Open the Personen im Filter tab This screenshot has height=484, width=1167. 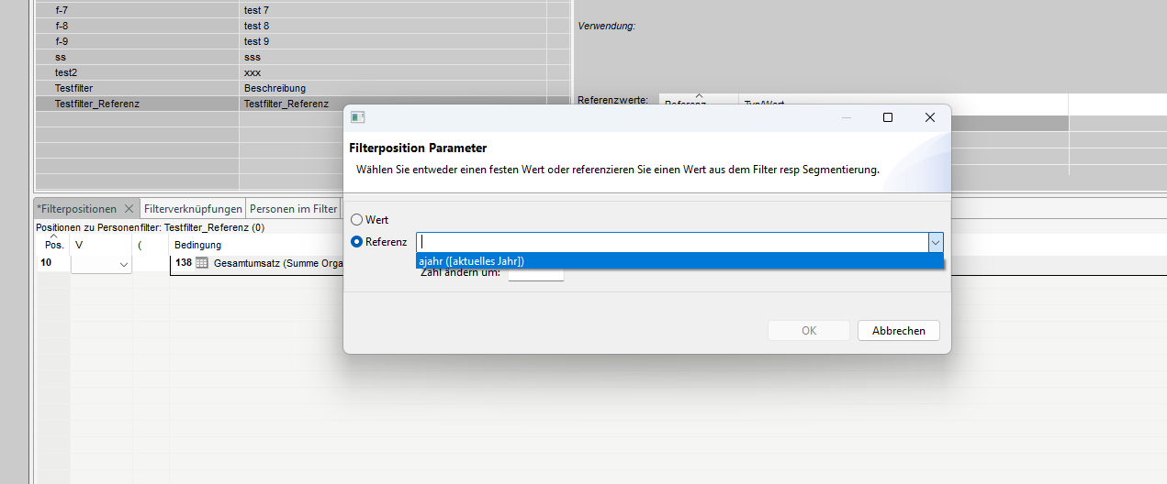[294, 209]
